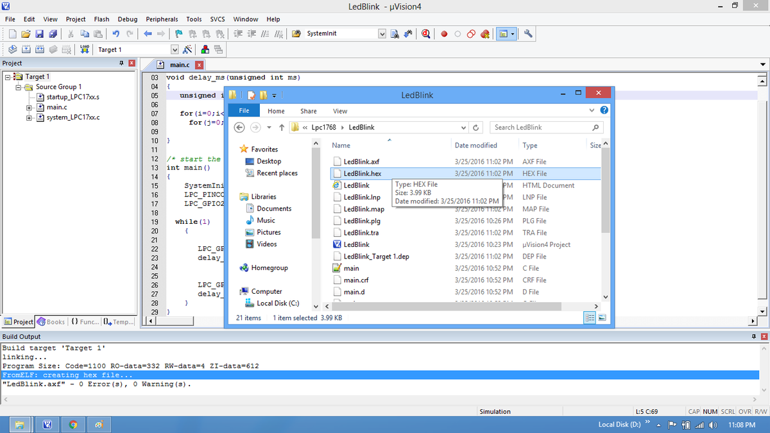This screenshot has width=770, height=433.
Task: Save the current file with the Save icon
Action: pos(39,33)
